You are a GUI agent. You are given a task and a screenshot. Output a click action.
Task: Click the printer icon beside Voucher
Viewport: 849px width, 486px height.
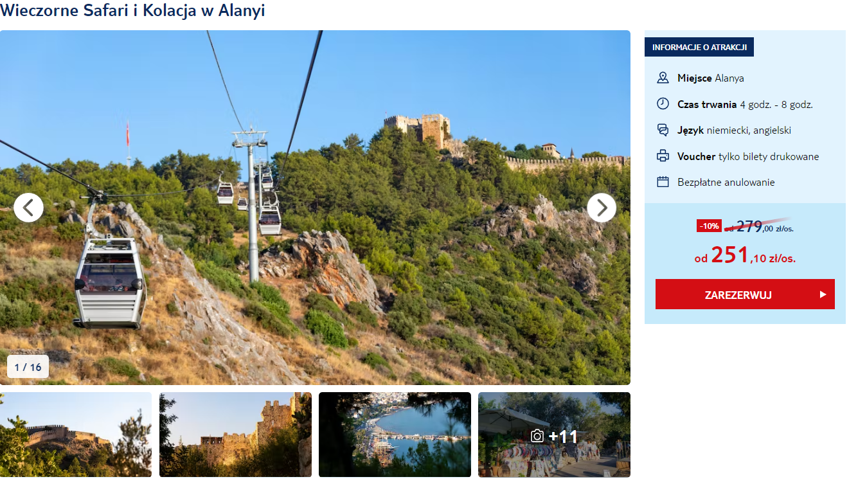click(663, 156)
